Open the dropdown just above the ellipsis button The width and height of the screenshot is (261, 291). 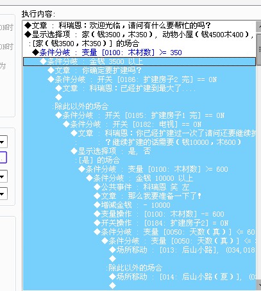3,142
